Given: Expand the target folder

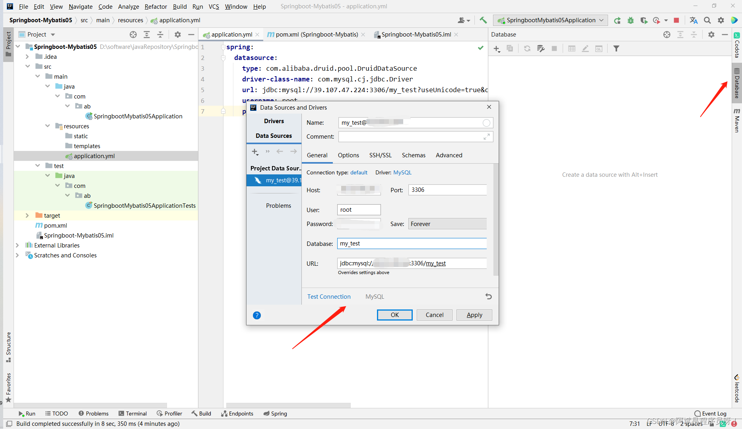Looking at the screenshot, I should [x=27, y=215].
